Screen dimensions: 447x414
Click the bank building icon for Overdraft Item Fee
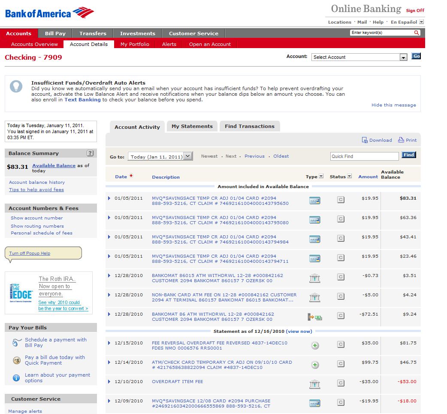click(314, 384)
